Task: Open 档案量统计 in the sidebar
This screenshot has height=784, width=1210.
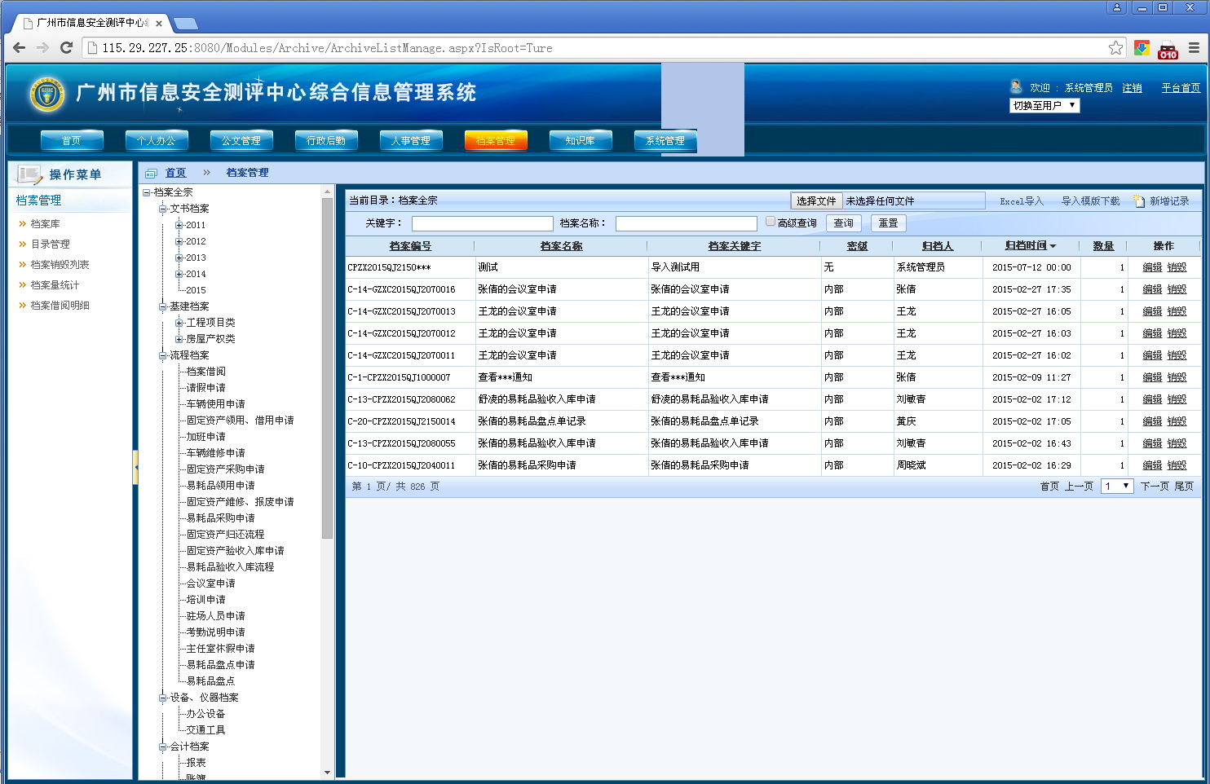Action: 55,285
